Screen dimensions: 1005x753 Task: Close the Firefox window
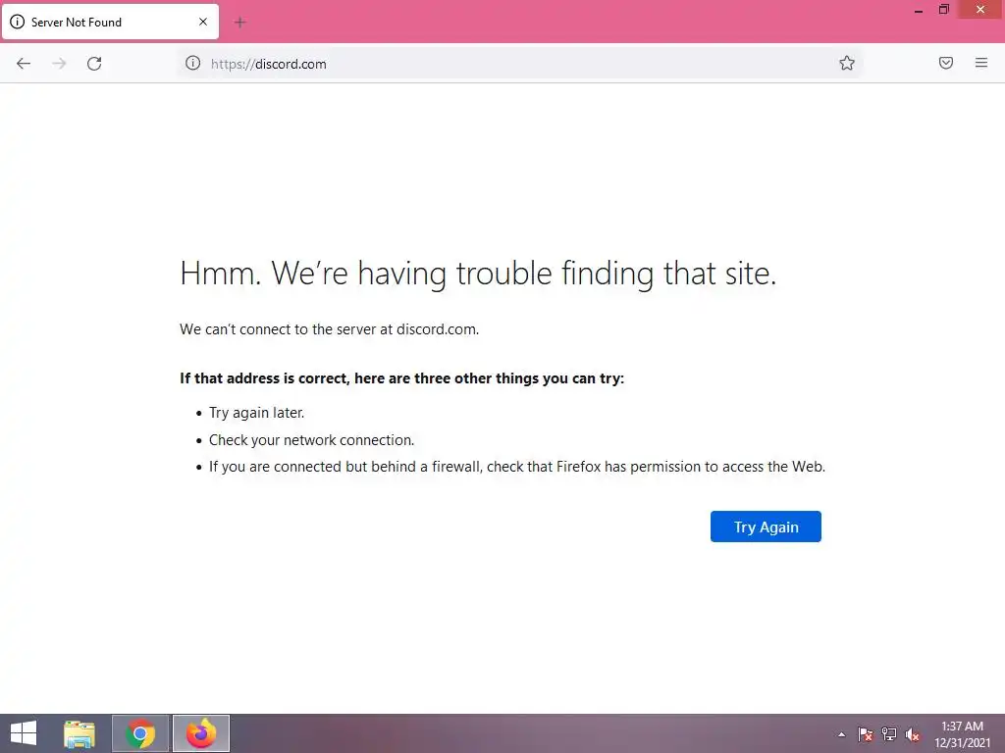click(980, 9)
